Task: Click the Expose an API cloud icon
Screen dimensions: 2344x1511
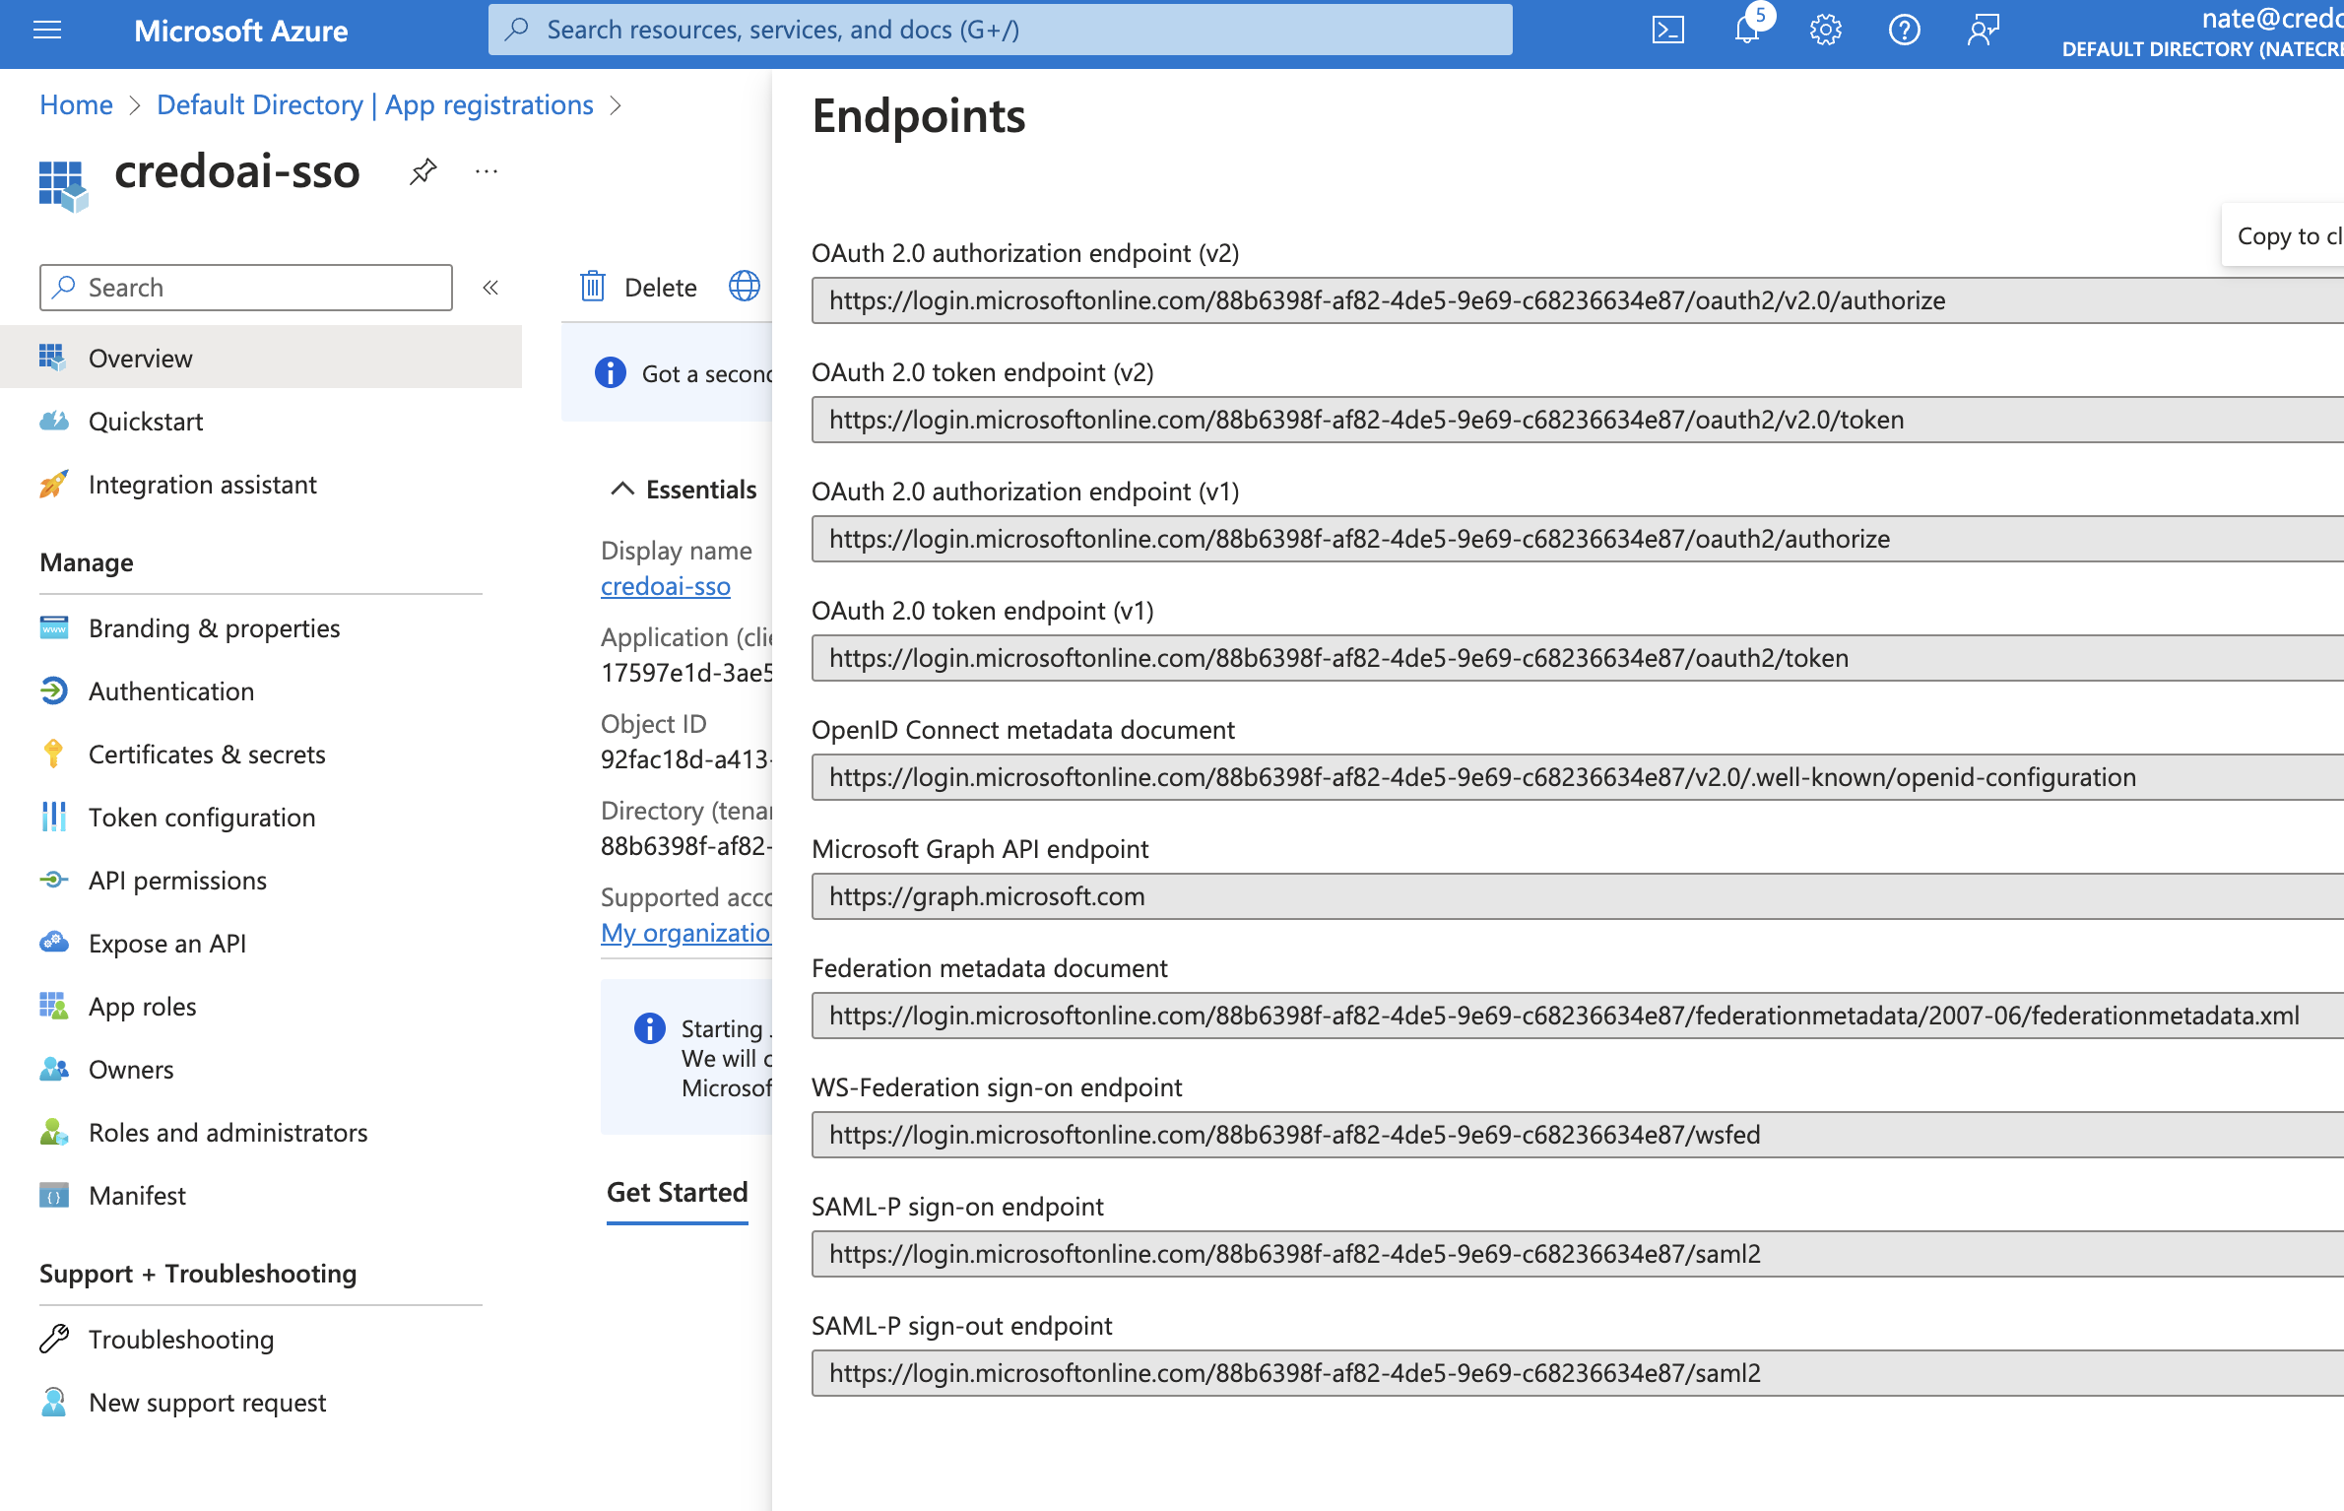Action: point(53,943)
